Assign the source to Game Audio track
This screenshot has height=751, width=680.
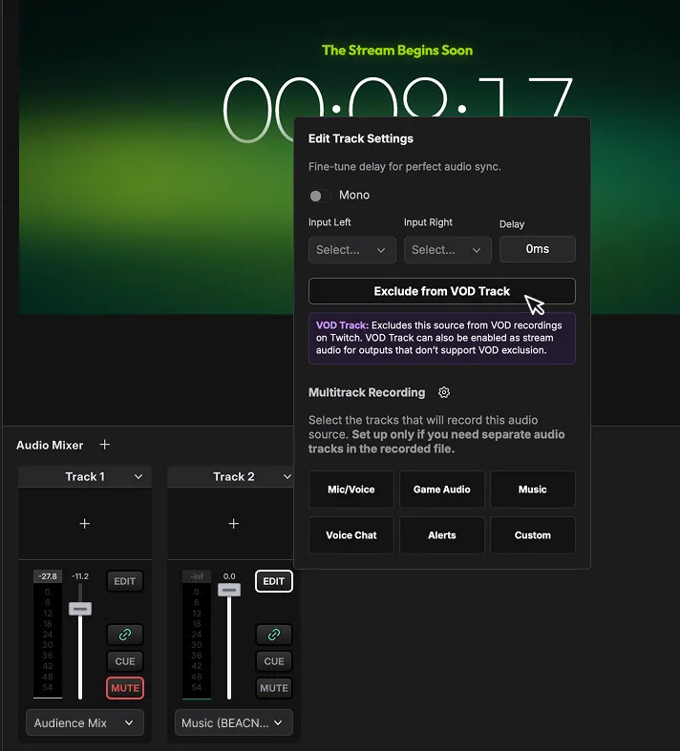(x=442, y=489)
